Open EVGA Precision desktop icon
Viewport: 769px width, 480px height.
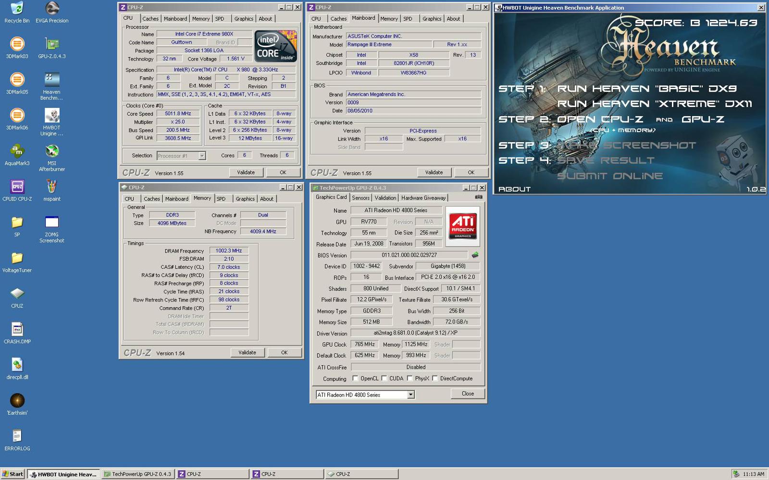[x=52, y=12]
